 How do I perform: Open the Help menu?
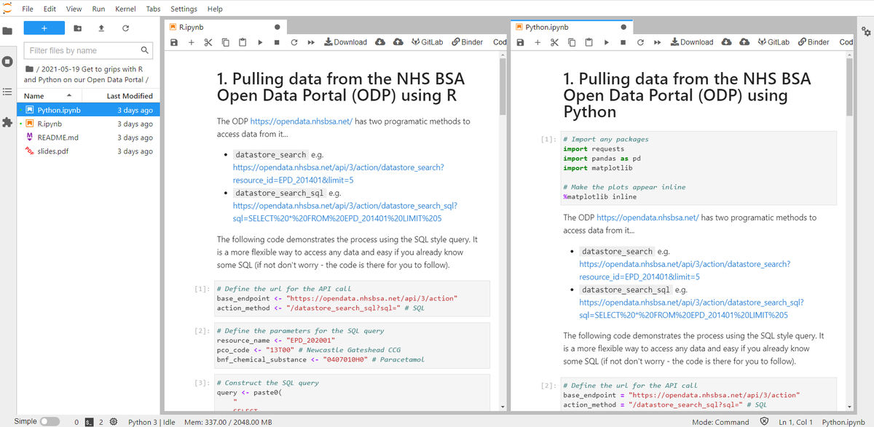point(215,9)
